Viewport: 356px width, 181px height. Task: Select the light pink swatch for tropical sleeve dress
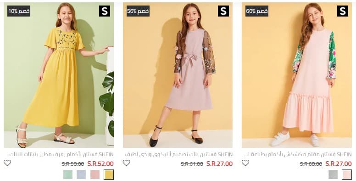pos(347,175)
